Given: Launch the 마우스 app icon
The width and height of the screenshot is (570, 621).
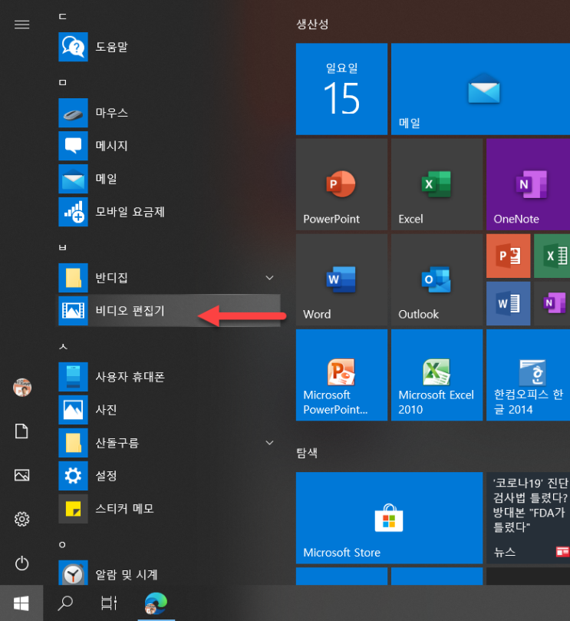Looking at the screenshot, I should pos(73,113).
